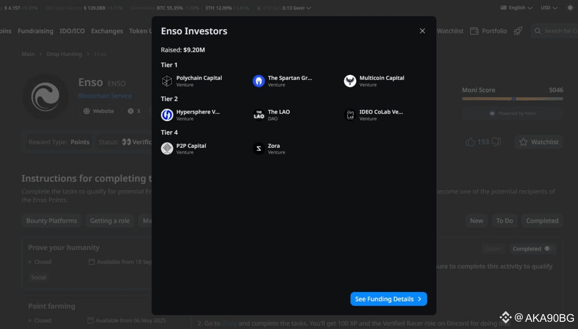Screen dimensions: 578x329
Task: Click the Tier 1 heading
Action: (x=169, y=65)
